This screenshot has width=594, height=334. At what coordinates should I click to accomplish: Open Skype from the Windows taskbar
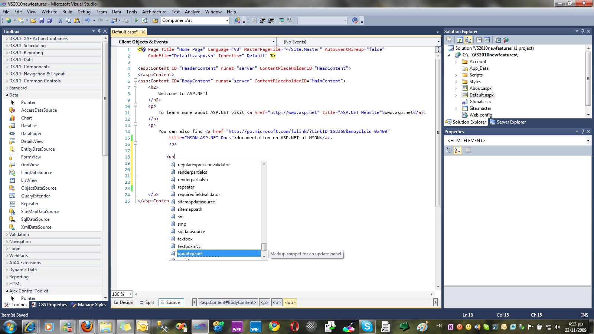[367, 327]
